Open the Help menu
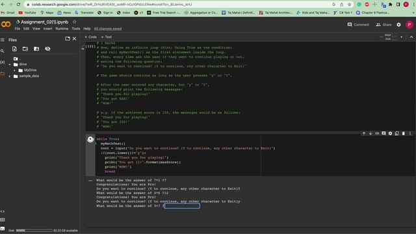Image resolution: width=416 pixels, height=234 pixels. (x=86, y=29)
